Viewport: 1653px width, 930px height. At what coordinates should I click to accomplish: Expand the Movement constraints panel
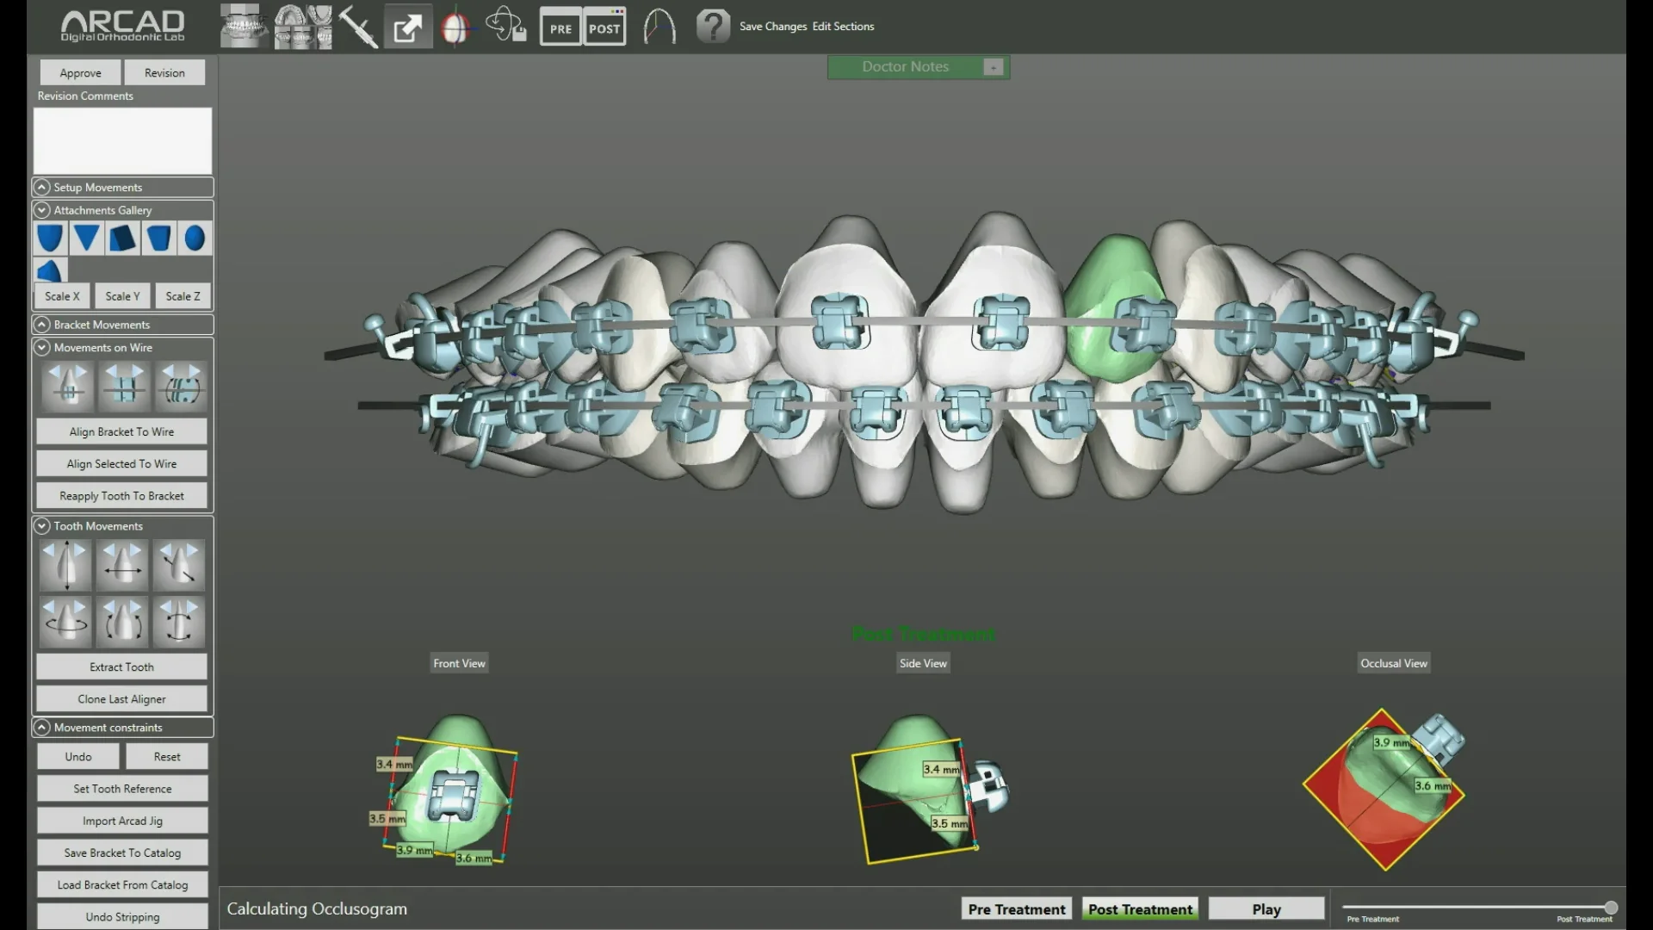point(42,728)
